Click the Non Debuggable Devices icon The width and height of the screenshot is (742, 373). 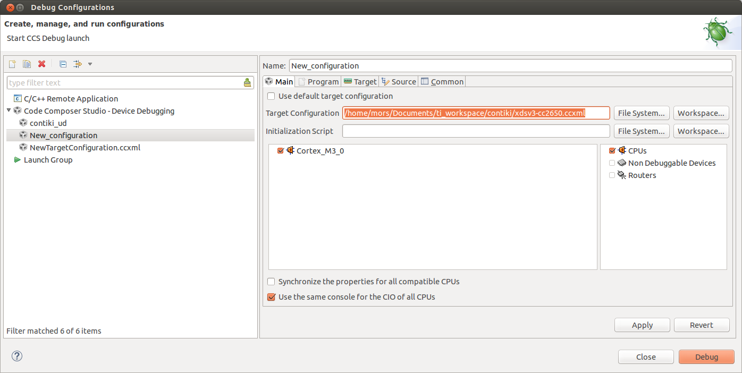(x=622, y=163)
